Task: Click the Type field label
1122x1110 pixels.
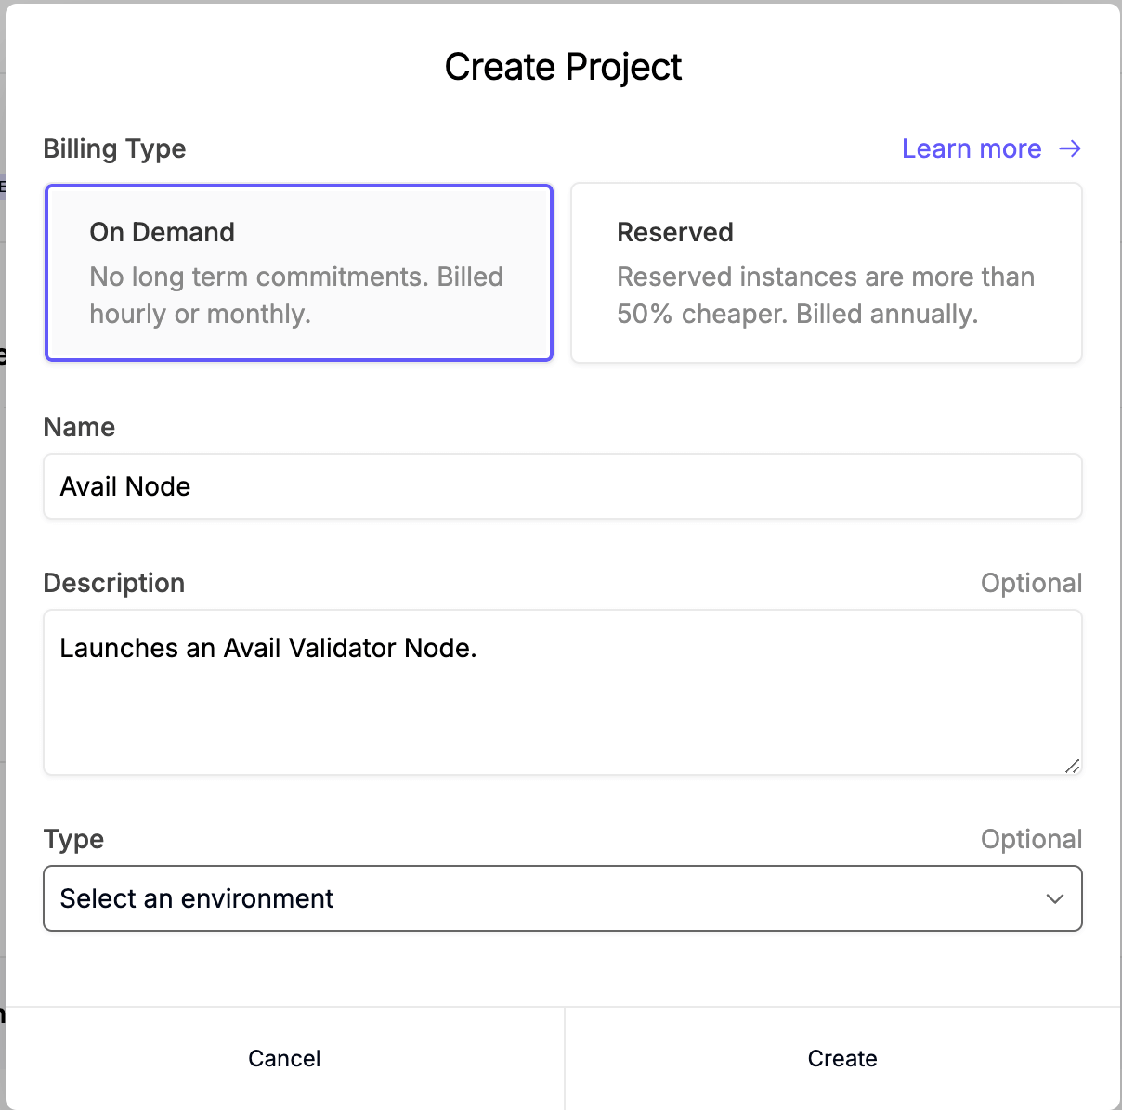Action: (73, 839)
